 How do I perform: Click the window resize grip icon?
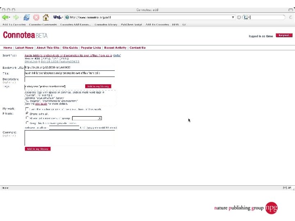(x=293, y=189)
